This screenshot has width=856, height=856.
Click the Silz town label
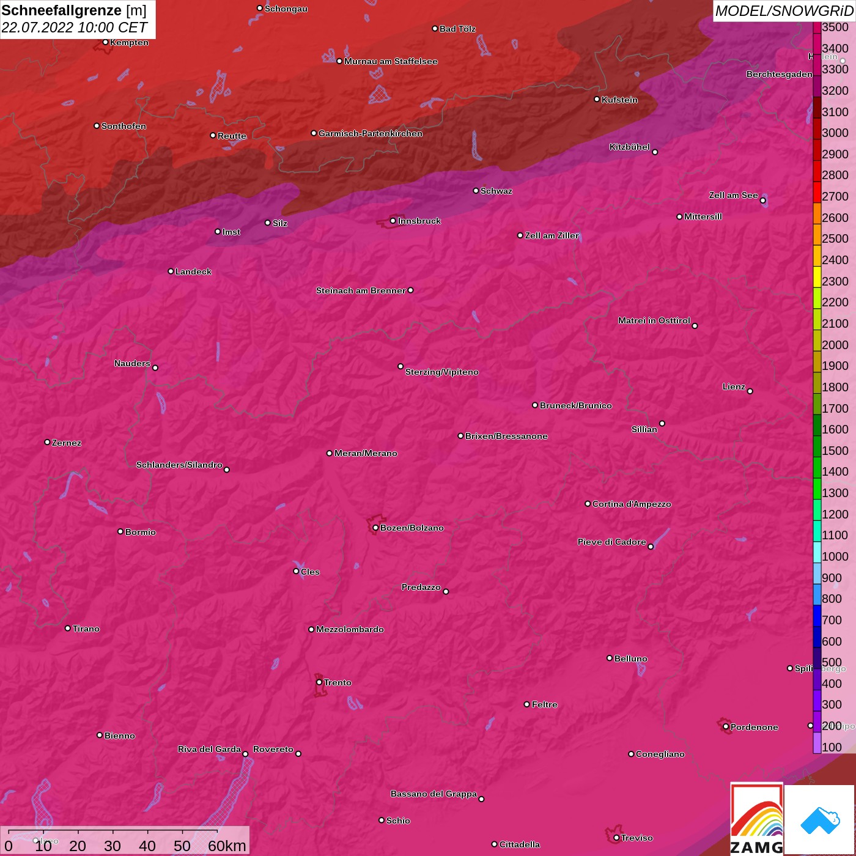click(x=280, y=223)
